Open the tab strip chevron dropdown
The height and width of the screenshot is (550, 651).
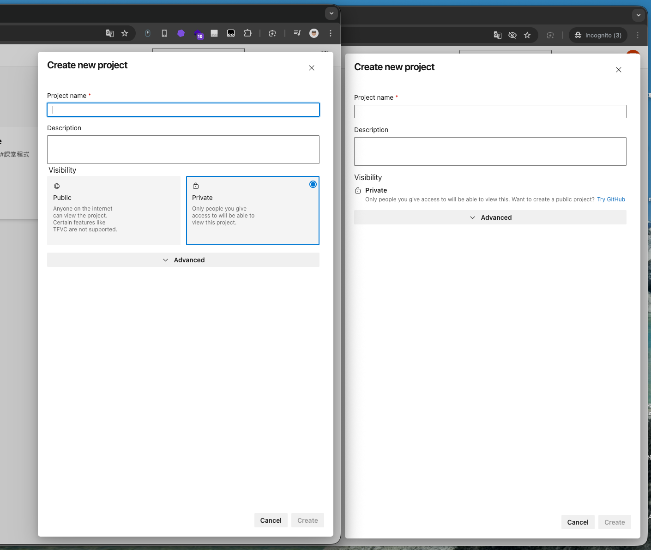coord(332,13)
